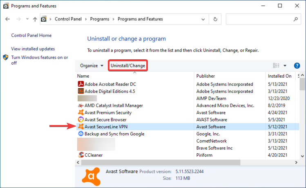Click the Programs breadcrumb in address bar

pos(101,19)
